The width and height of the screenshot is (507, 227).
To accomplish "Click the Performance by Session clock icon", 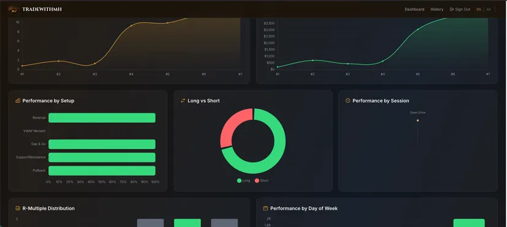I will [x=348, y=101].
